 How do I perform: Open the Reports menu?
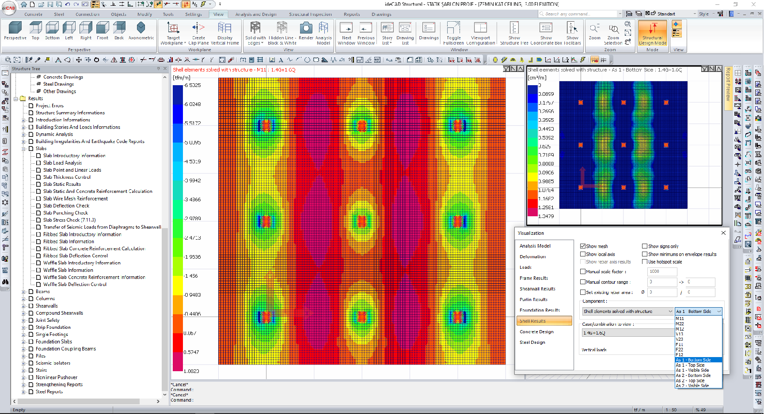[352, 14]
